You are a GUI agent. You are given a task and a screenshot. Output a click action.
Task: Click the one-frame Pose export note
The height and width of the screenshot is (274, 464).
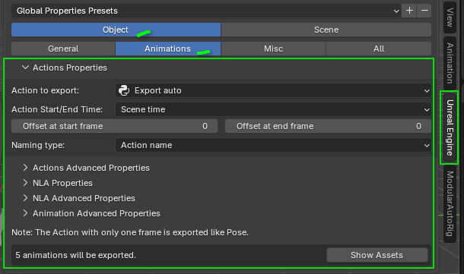(x=130, y=233)
